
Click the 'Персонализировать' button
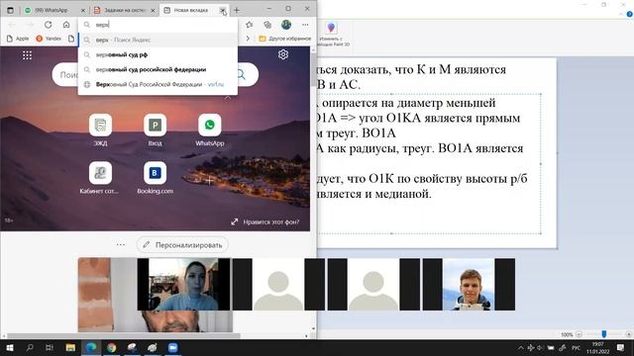(182, 244)
